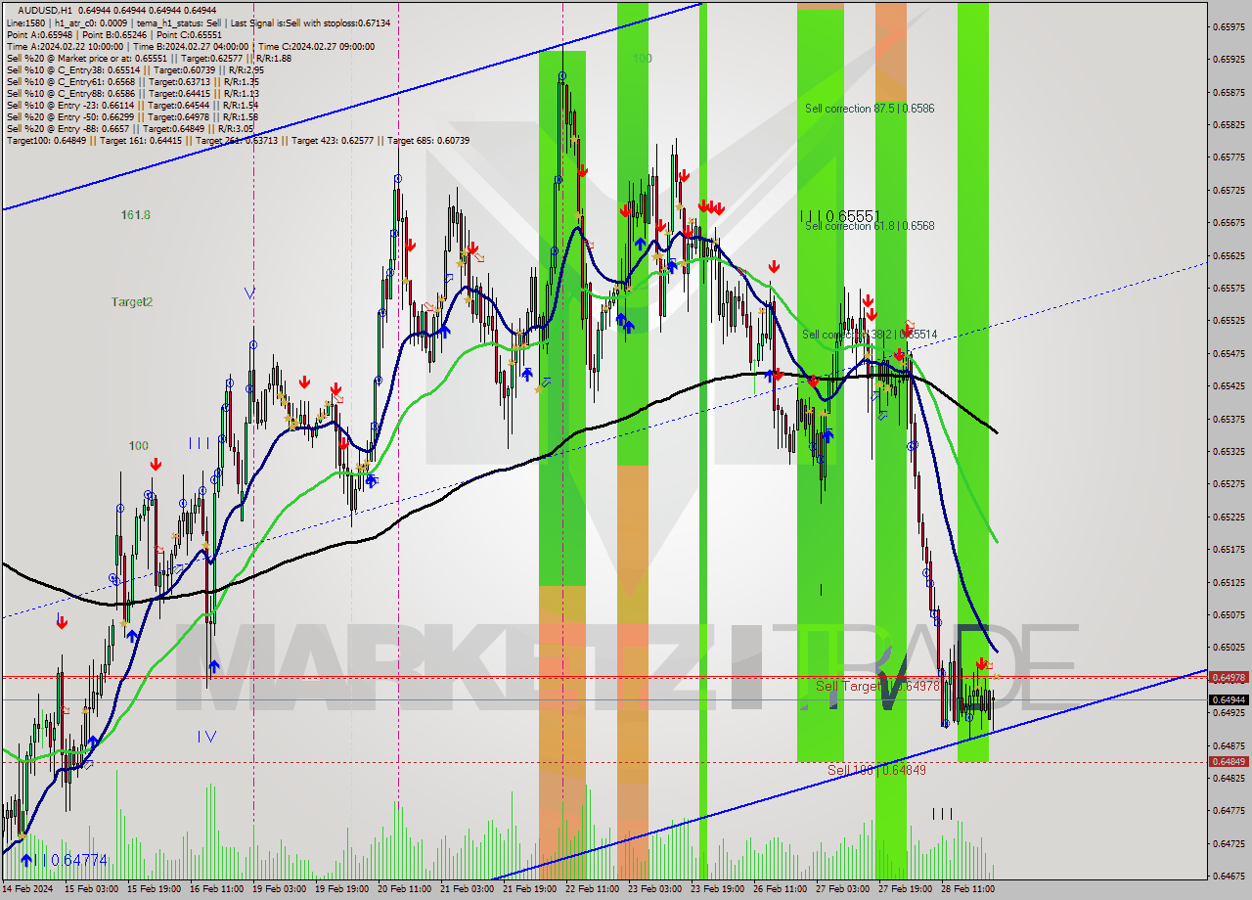Click the 0.65575 price axis label
Screen dimensions: 1252x900
coord(1229,288)
